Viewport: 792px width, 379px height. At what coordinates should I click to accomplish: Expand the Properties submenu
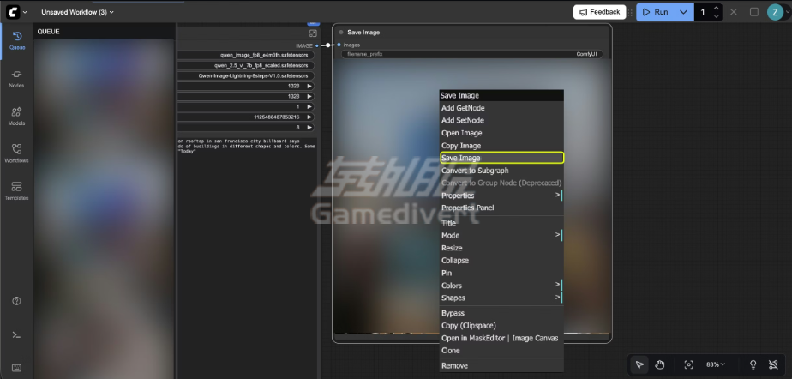pos(501,196)
